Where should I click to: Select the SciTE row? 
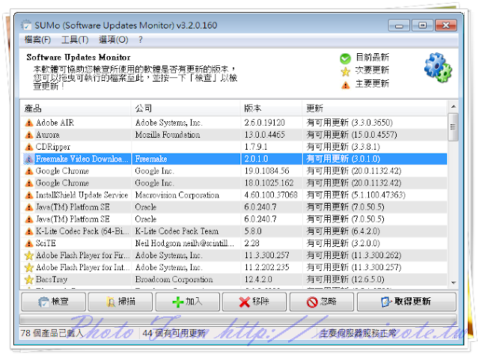coord(234,243)
